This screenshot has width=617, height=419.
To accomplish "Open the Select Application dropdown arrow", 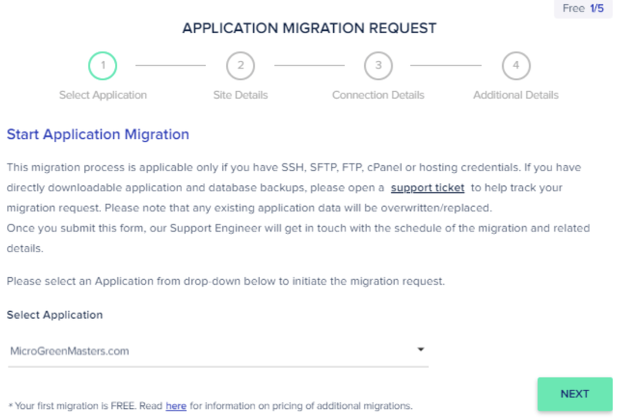I will (420, 350).
